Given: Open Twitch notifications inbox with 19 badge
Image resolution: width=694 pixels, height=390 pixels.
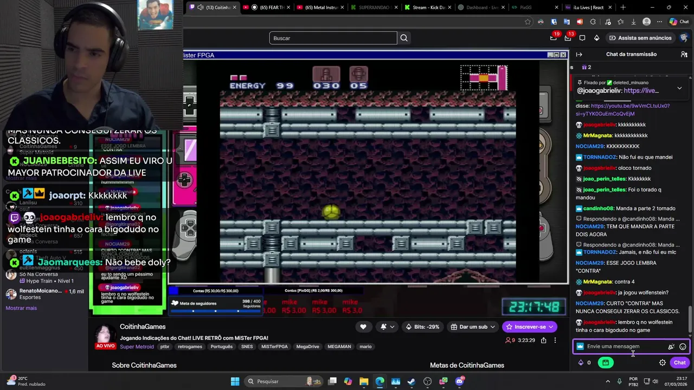Looking at the screenshot, I should [x=554, y=37].
